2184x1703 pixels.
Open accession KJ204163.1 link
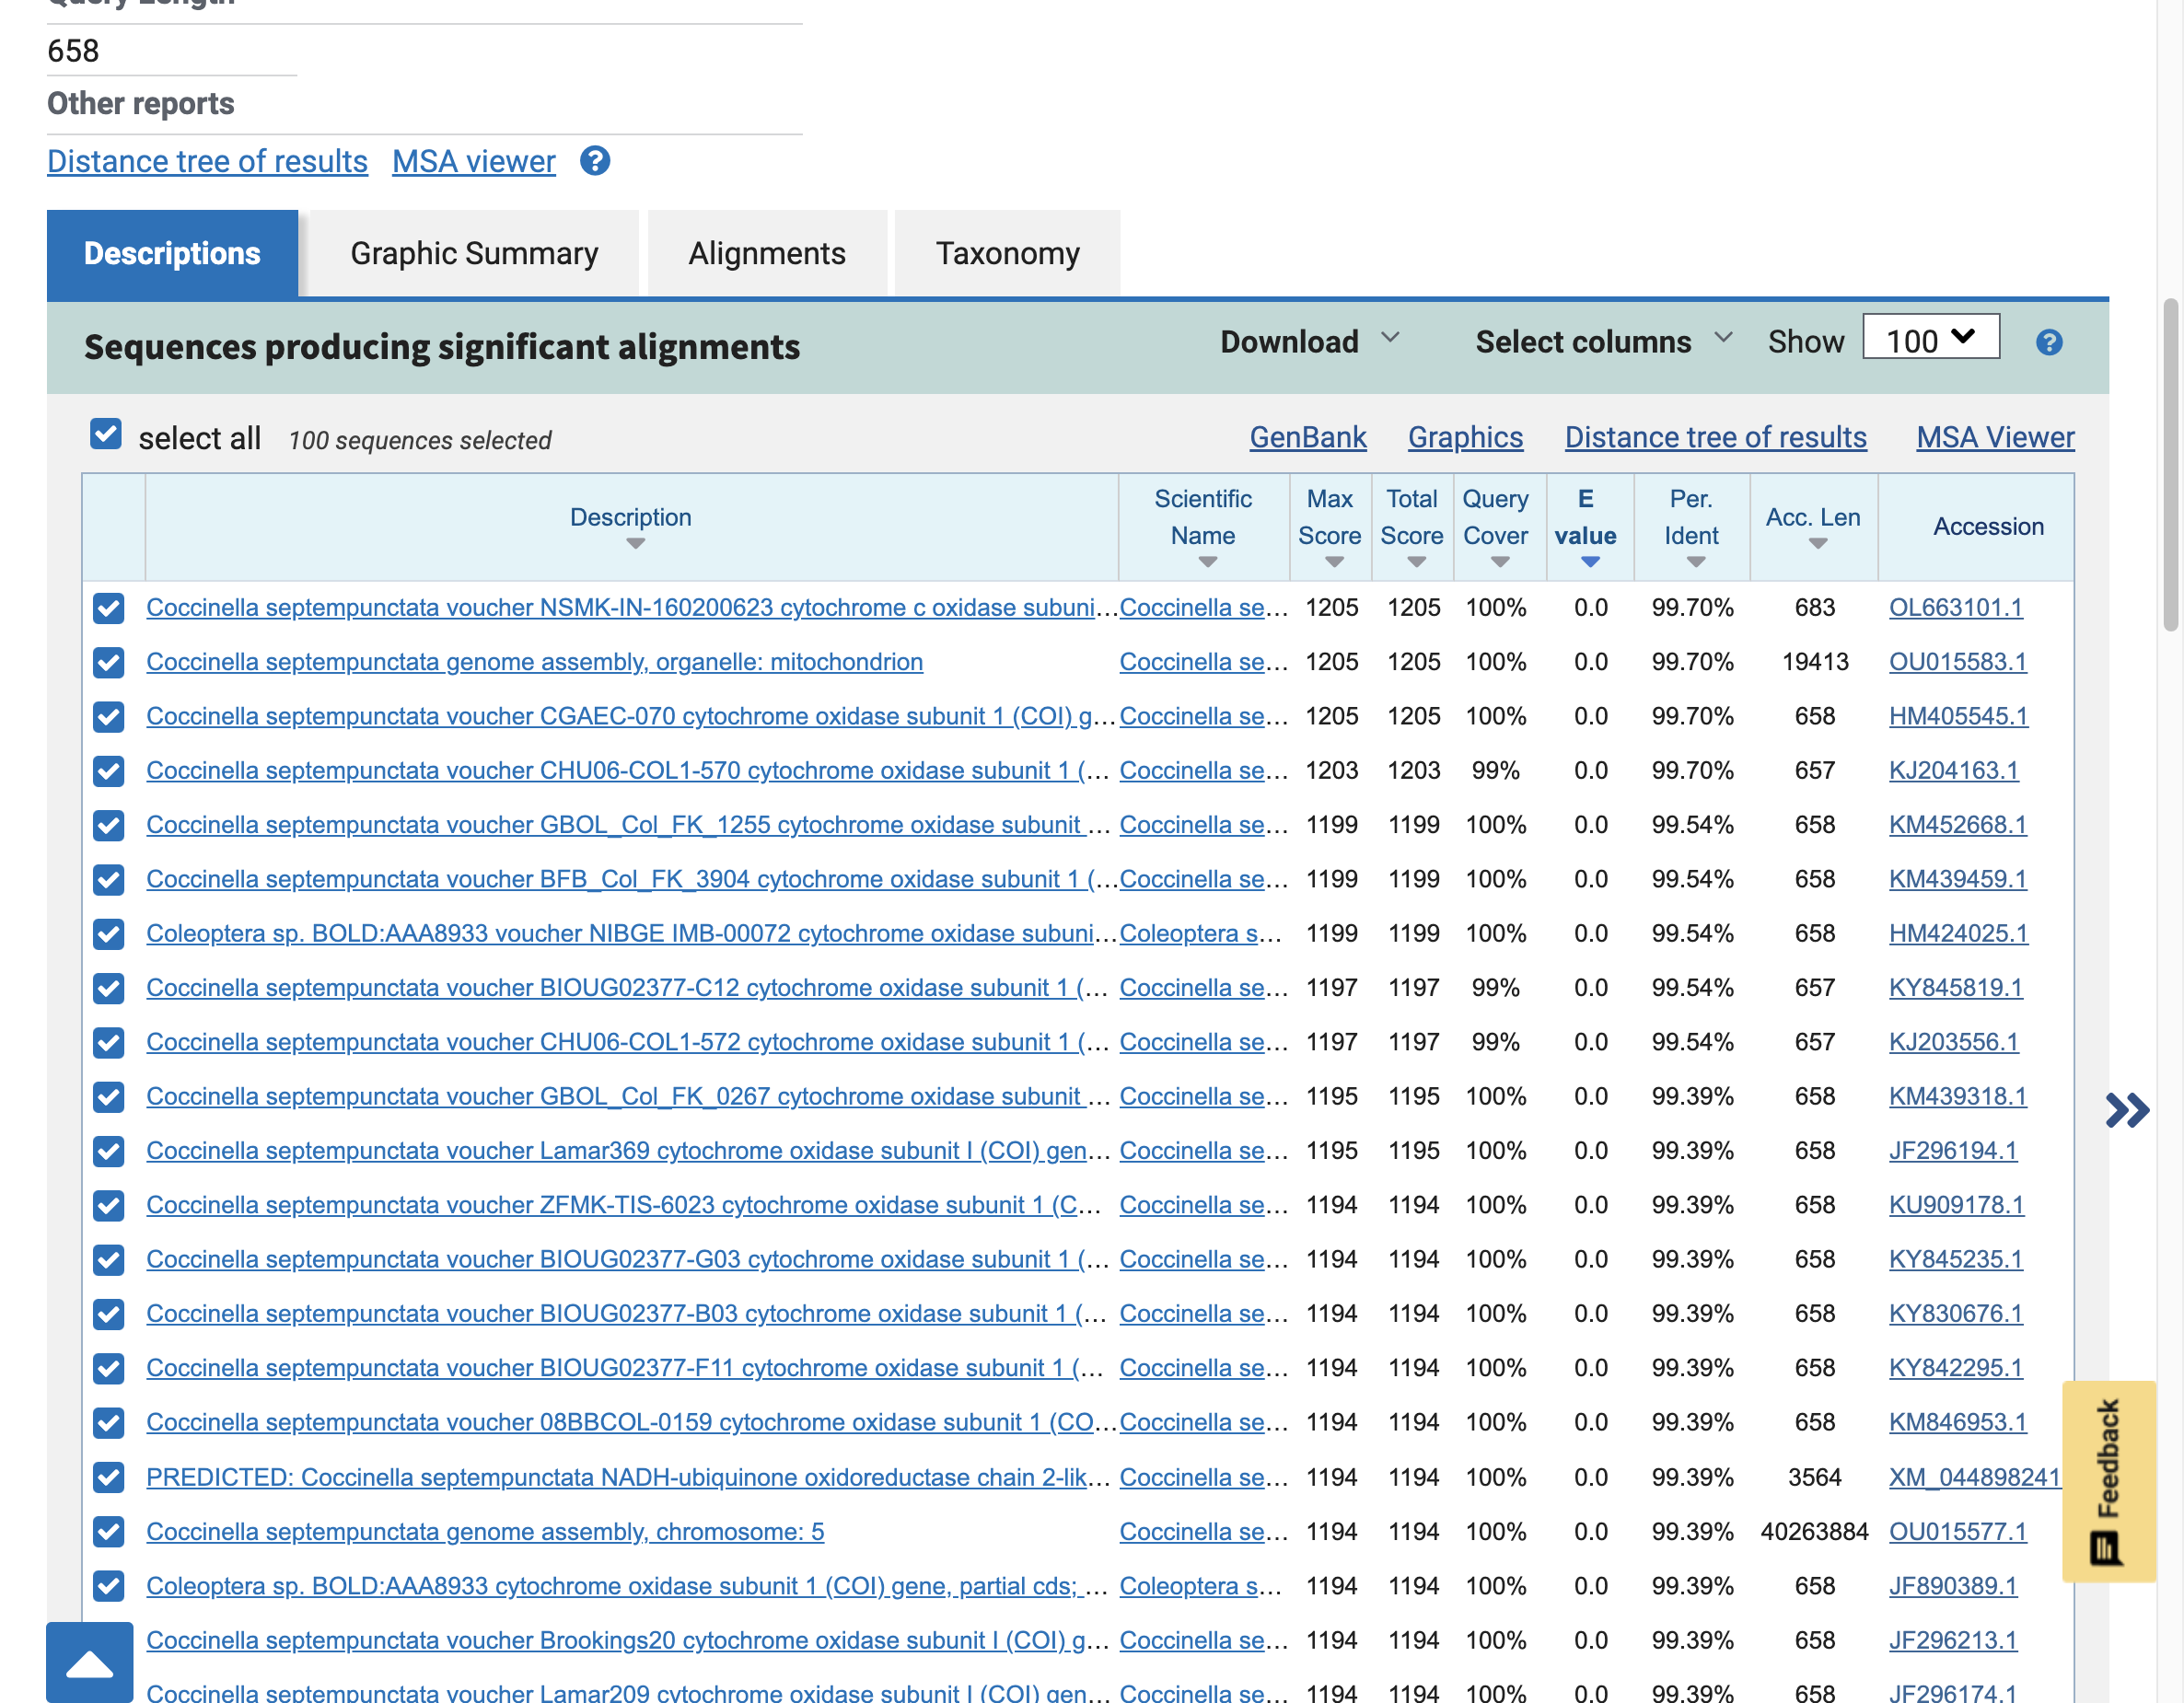1953,771
